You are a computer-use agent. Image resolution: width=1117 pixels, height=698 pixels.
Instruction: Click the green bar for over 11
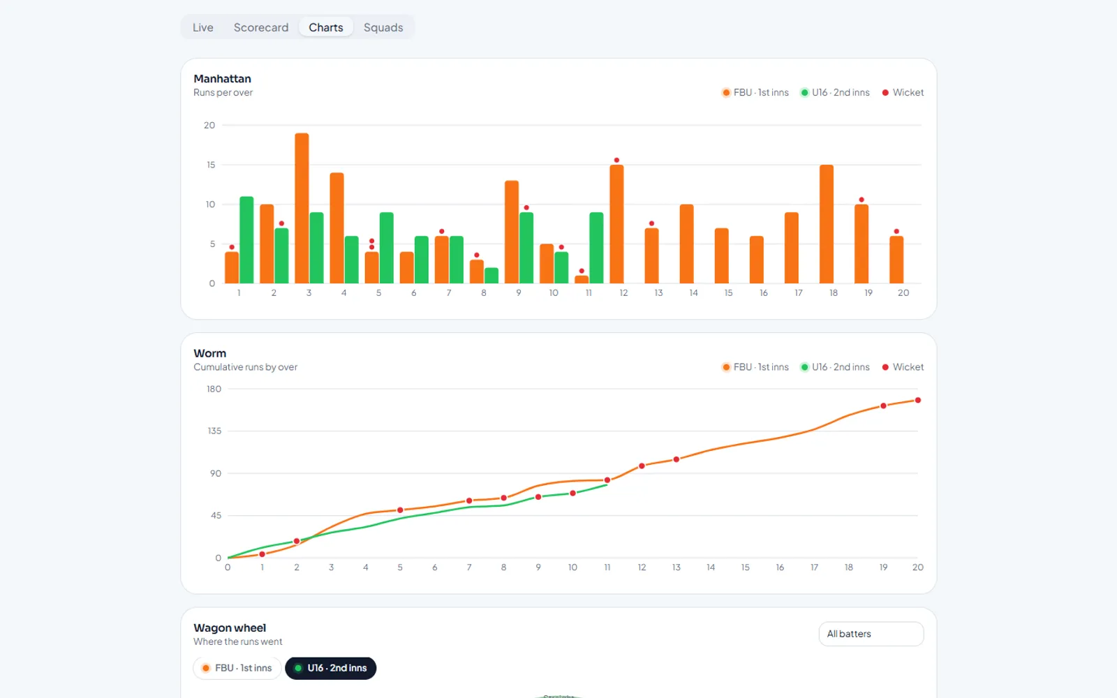[596, 248]
